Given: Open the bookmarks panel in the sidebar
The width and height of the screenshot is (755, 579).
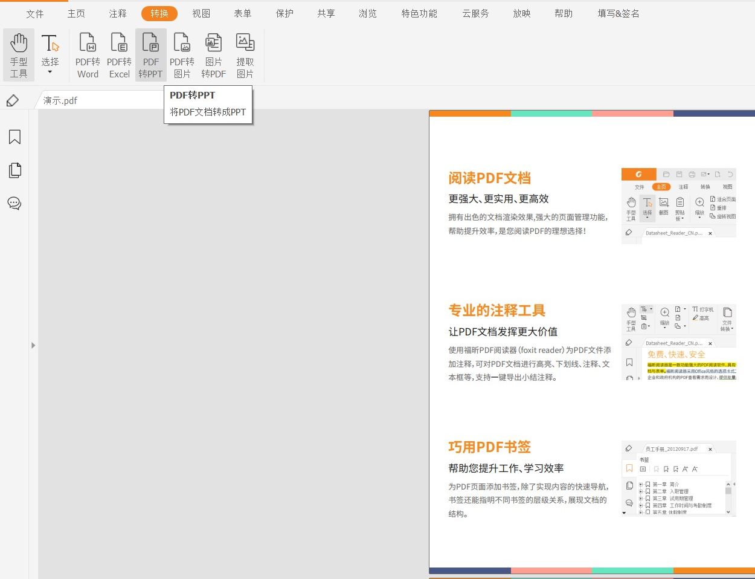Looking at the screenshot, I should click(13, 137).
